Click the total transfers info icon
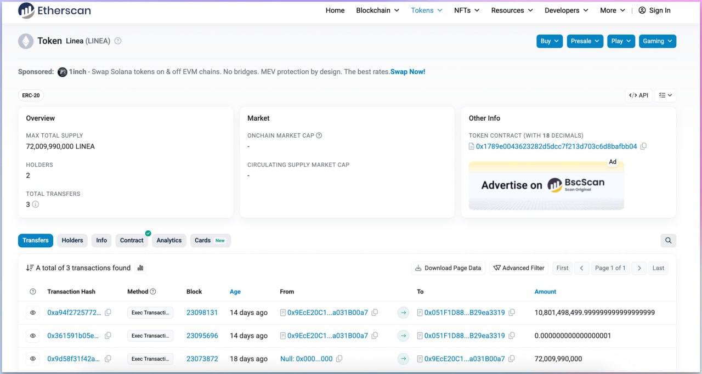This screenshot has width=702, height=374. (x=36, y=205)
